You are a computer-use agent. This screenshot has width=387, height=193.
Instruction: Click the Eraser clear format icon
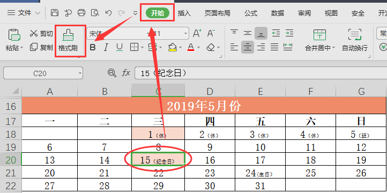click(x=211, y=47)
